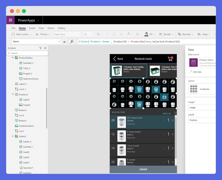Click the Back arrow icon

pos(115,59)
